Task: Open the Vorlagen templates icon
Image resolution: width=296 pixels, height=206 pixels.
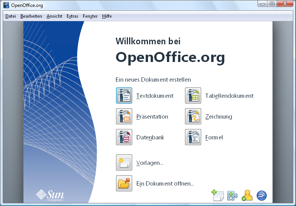Action: coord(124,162)
